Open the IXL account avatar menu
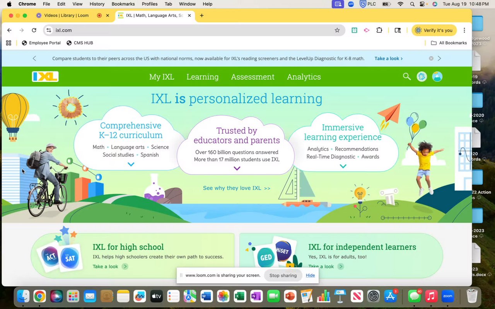The image size is (495, 309). [437, 76]
